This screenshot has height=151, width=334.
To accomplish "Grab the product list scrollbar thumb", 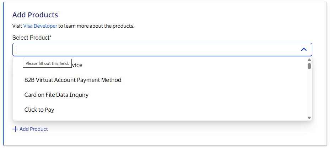I will [x=309, y=66].
